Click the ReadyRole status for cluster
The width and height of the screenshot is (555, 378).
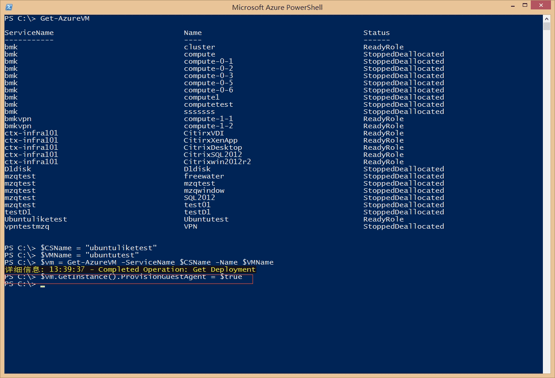point(383,47)
